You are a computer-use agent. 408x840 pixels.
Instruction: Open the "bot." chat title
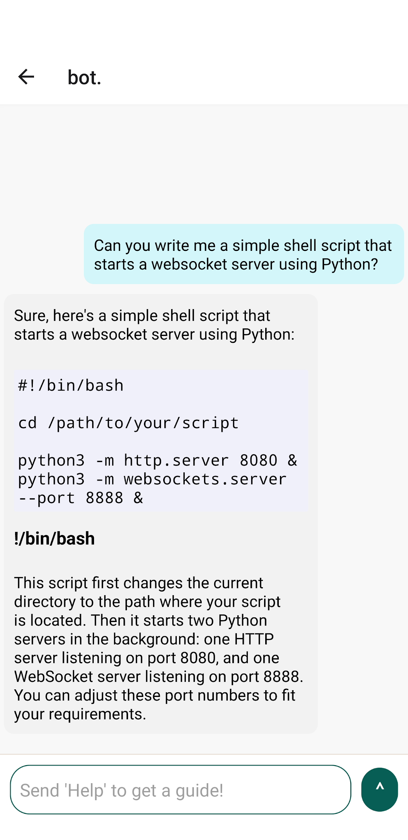coord(84,77)
